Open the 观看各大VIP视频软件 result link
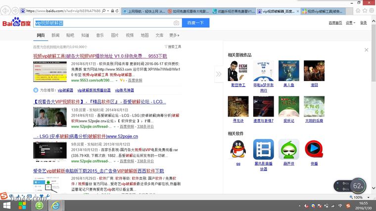Viewport: 376px width, 211px height. click(x=99, y=102)
